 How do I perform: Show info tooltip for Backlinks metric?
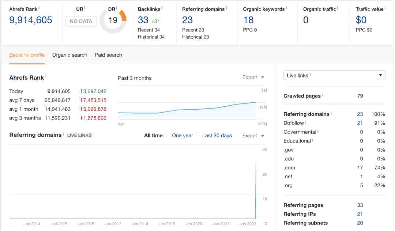point(162,8)
